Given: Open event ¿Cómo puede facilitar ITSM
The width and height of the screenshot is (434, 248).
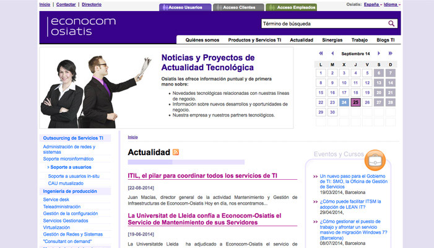Looking at the screenshot, I should pyautogui.click(x=350, y=204).
